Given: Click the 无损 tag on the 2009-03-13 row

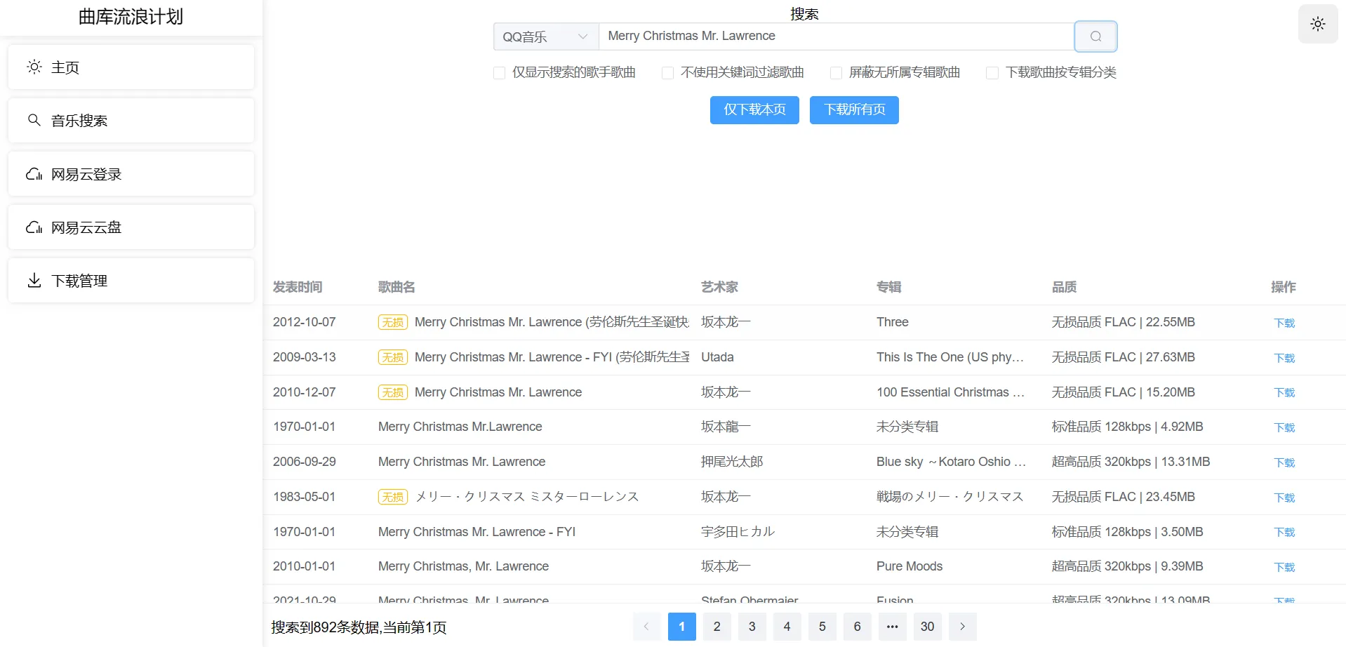Looking at the screenshot, I should click(x=393, y=357).
